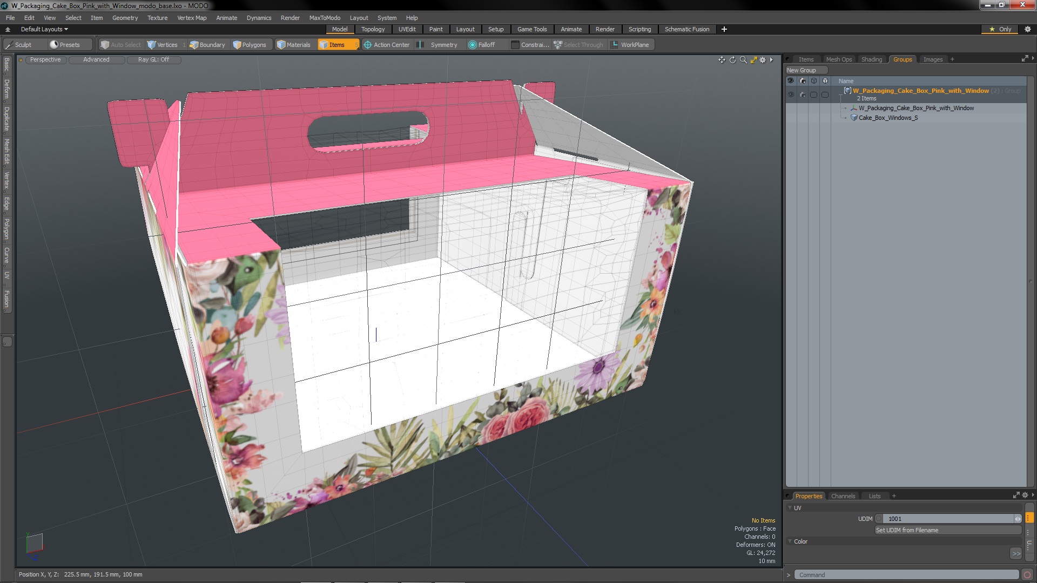Open the Advanced shading style dropdown
The width and height of the screenshot is (1037, 583).
[x=96, y=60]
